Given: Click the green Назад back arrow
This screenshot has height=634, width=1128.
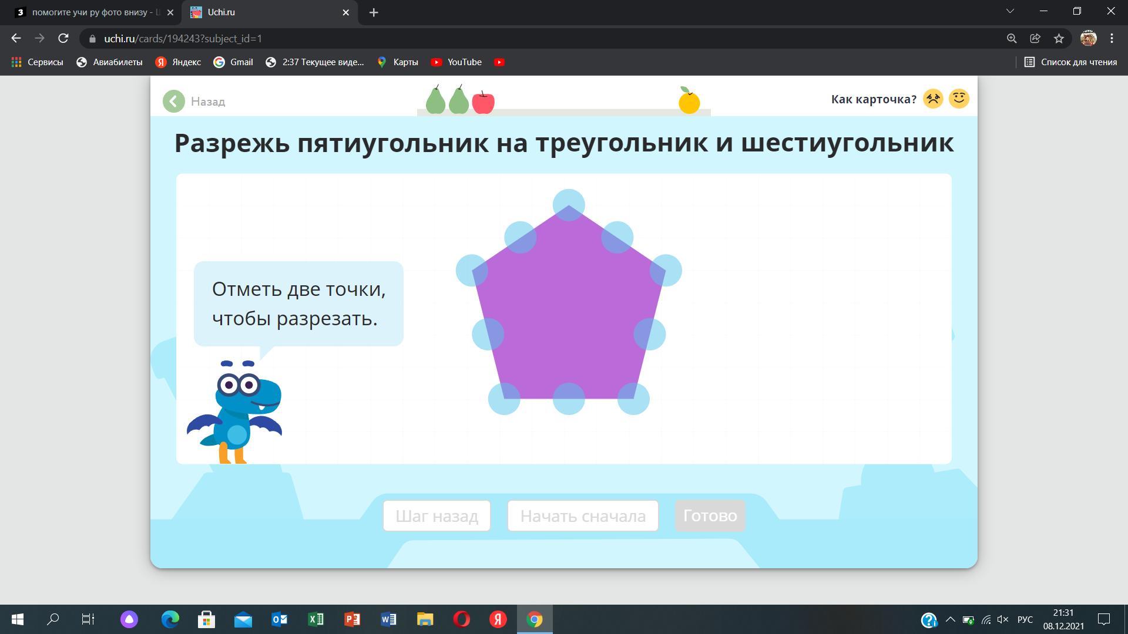Looking at the screenshot, I should pyautogui.click(x=174, y=102).
